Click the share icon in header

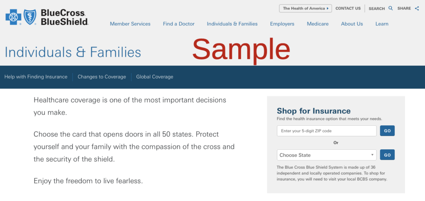417,8
